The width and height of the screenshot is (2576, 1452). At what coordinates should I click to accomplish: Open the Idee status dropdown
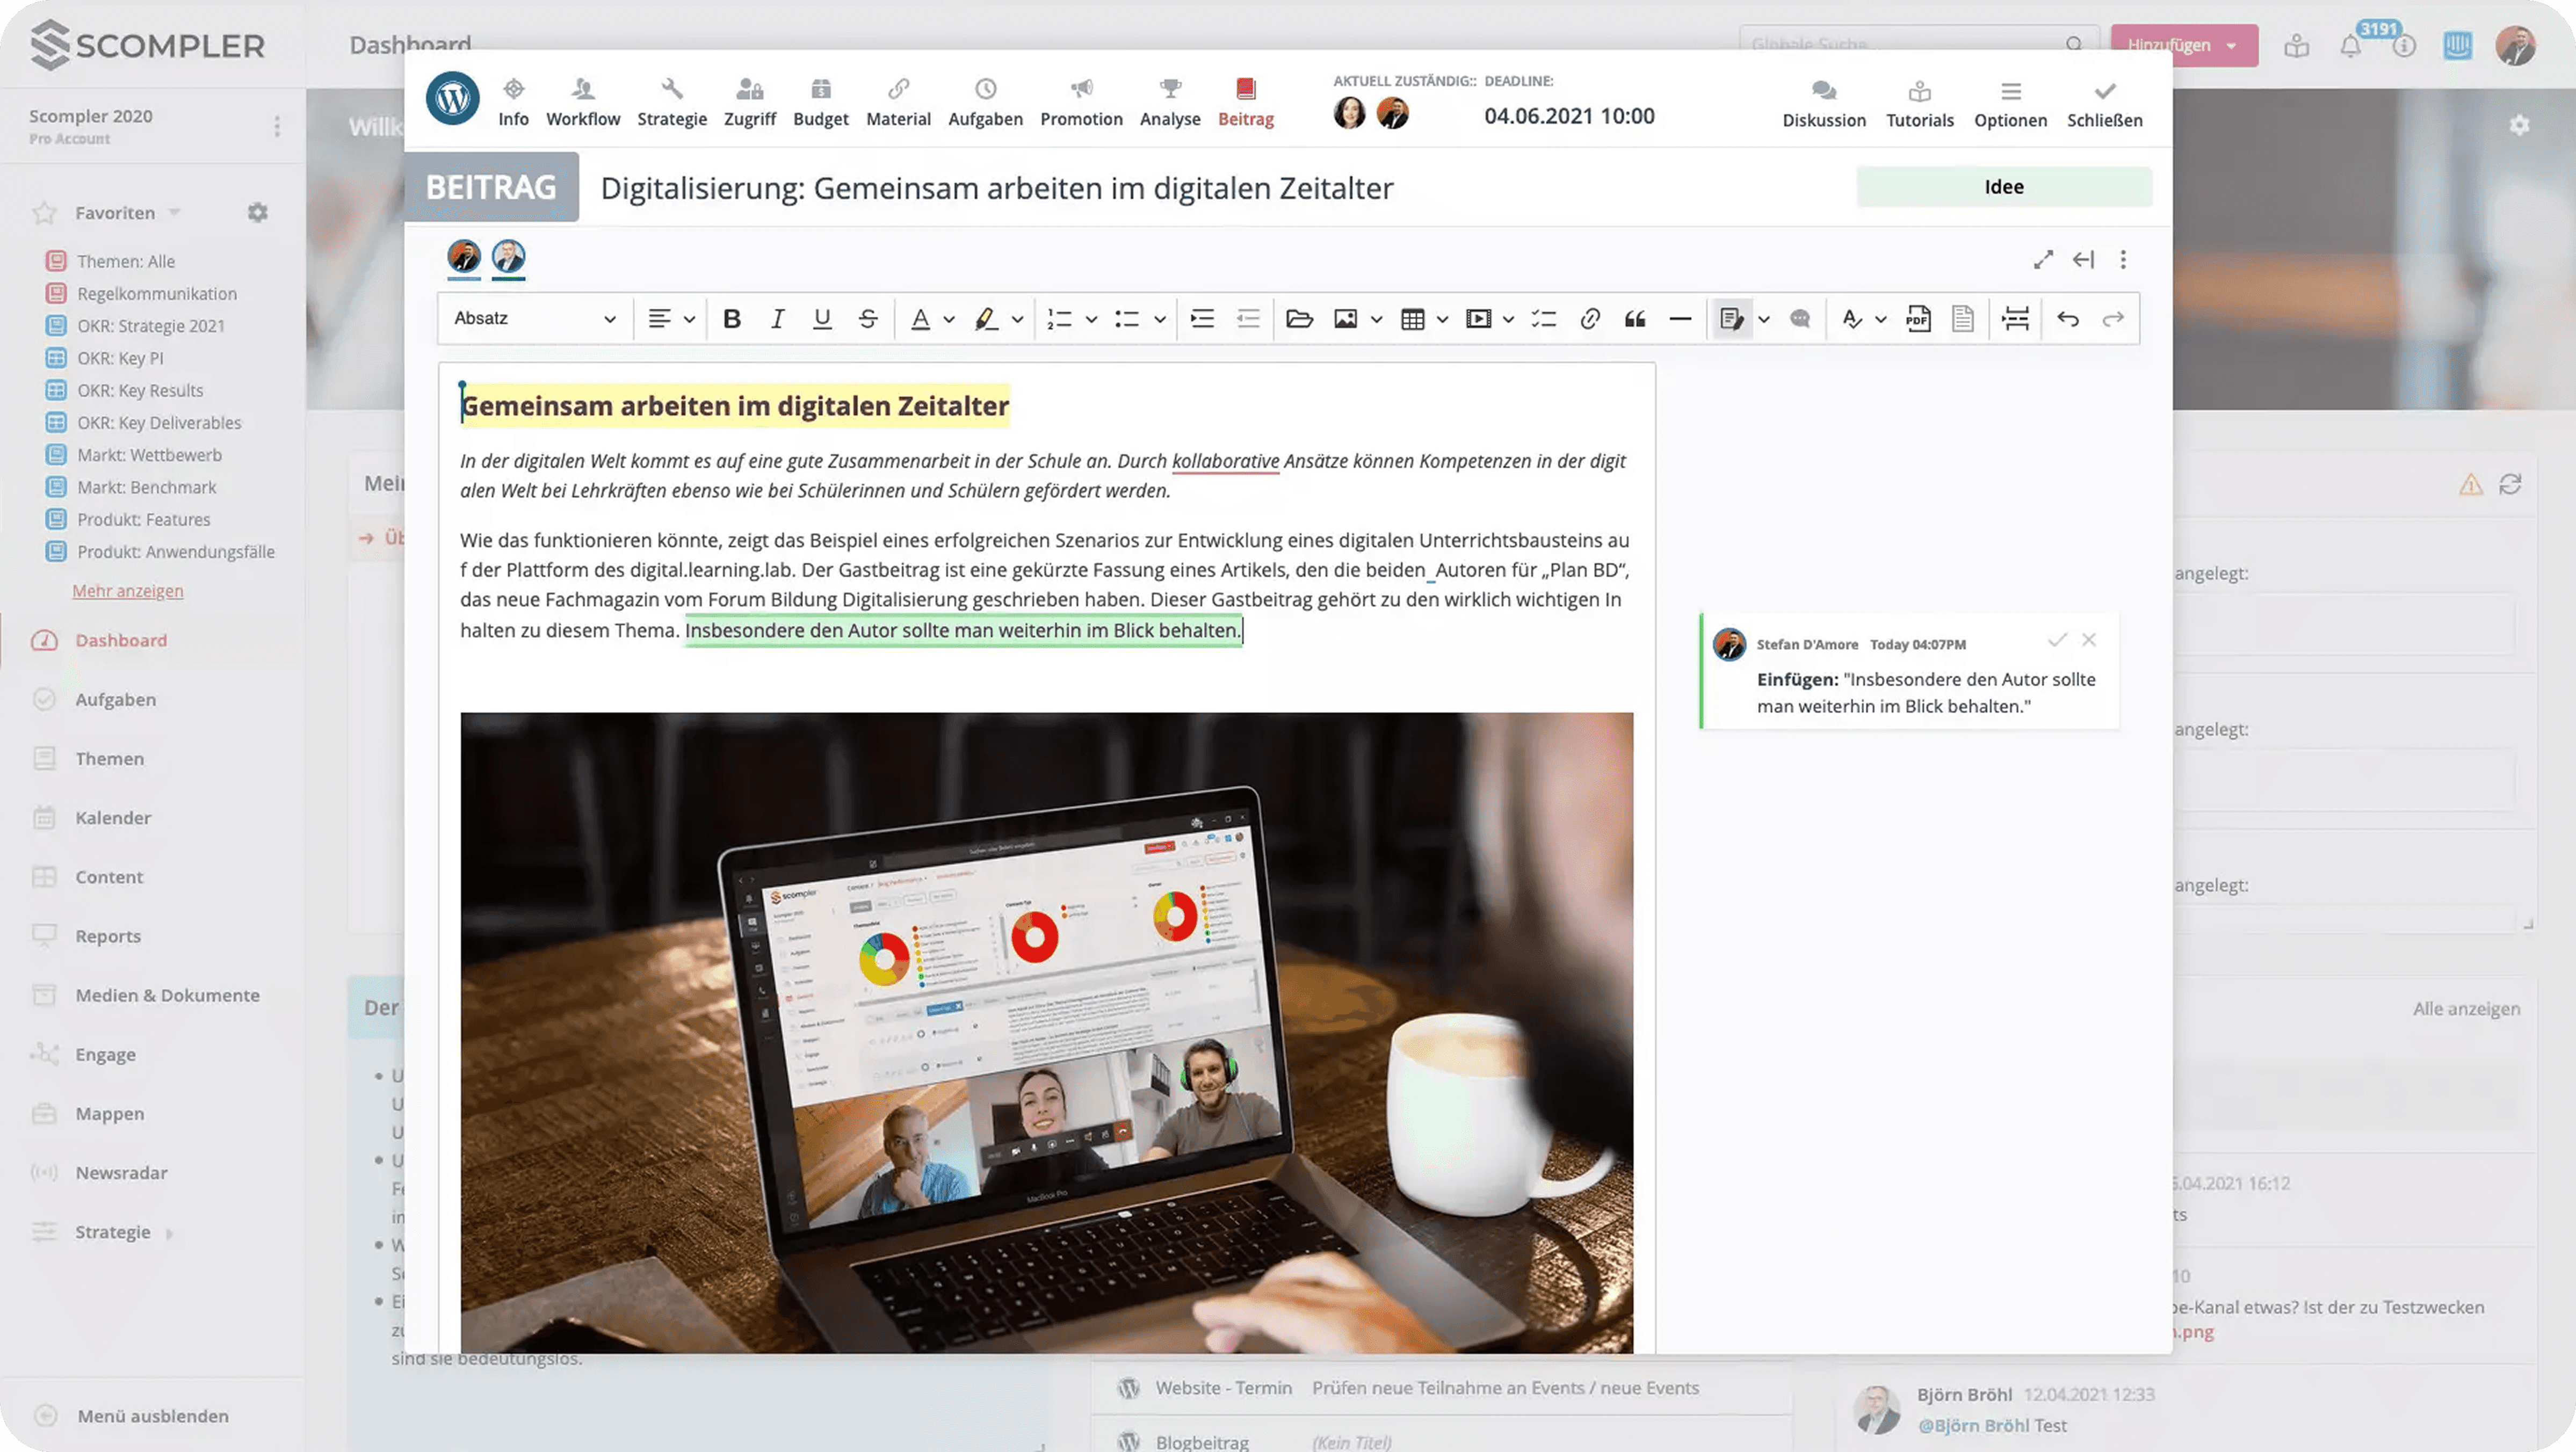(x=2003, y=187)
